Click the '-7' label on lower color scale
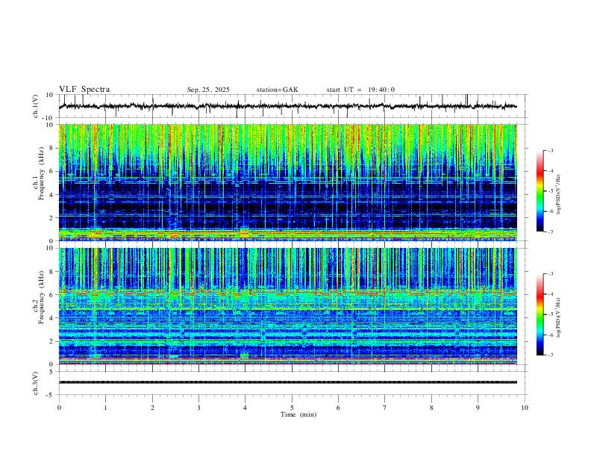This screenshot has width=591, height=457. coord(550,355)
